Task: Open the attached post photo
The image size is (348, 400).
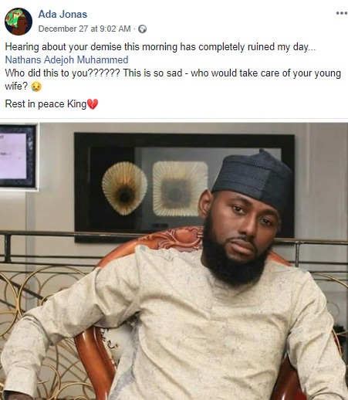Action: coord(174,261)
